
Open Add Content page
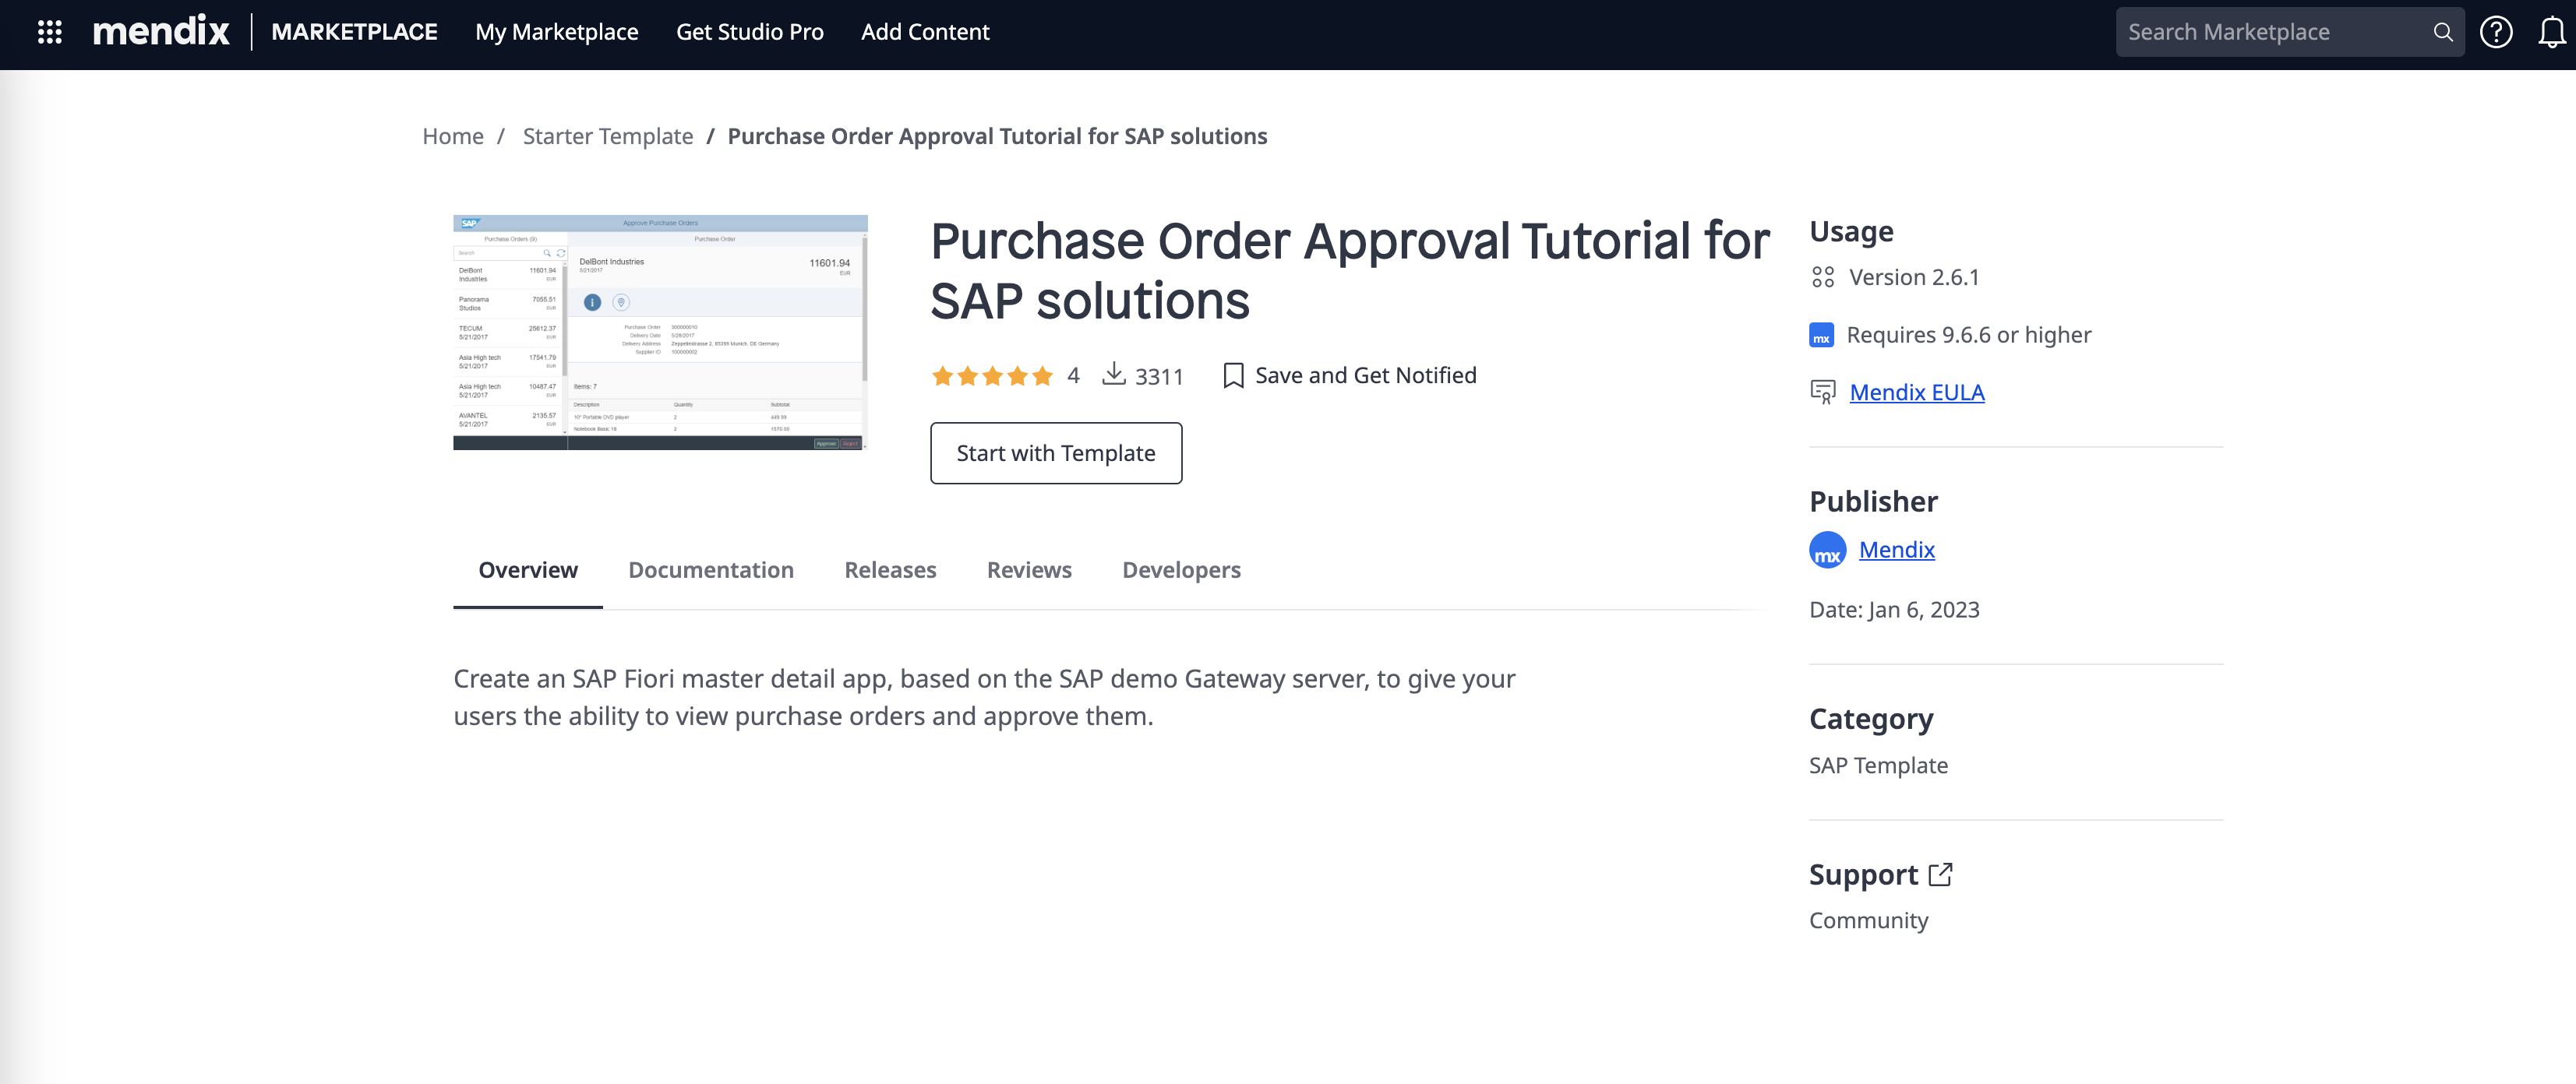(x=925, y=32)
